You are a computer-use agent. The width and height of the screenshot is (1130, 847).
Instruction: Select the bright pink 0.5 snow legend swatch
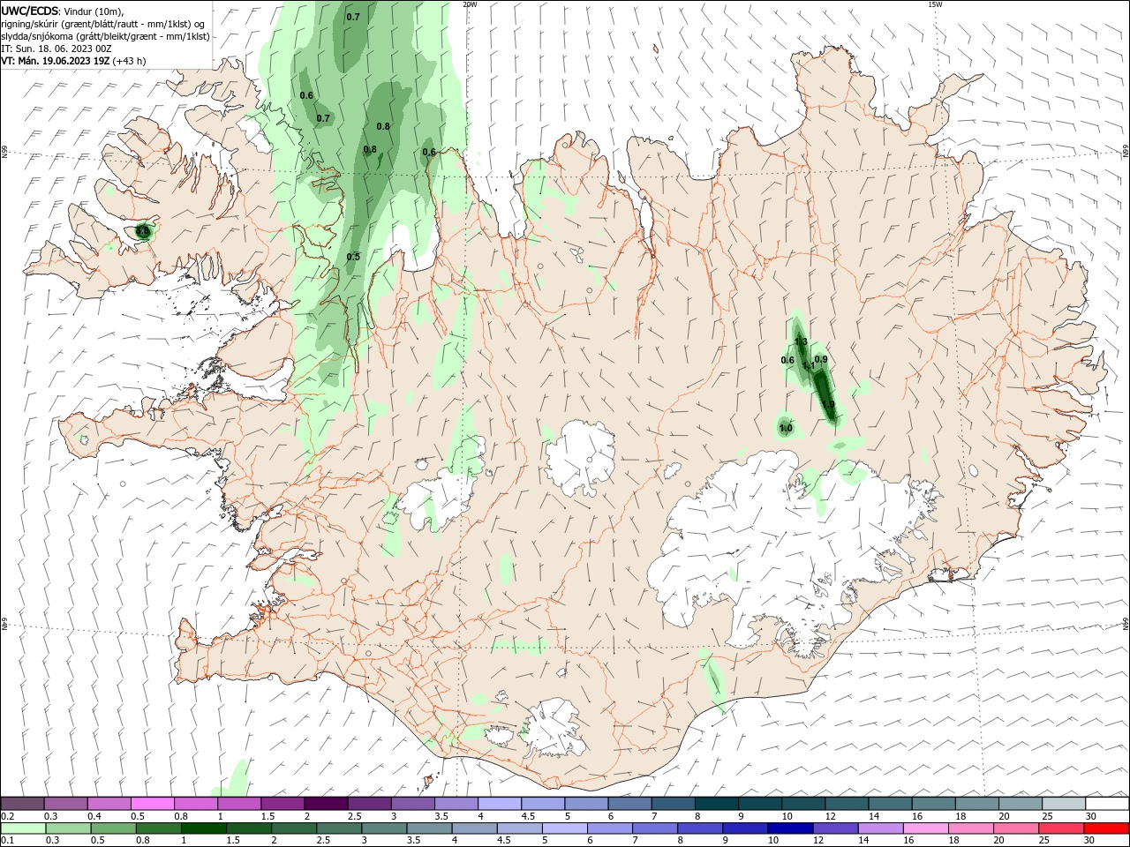[153, 803]
